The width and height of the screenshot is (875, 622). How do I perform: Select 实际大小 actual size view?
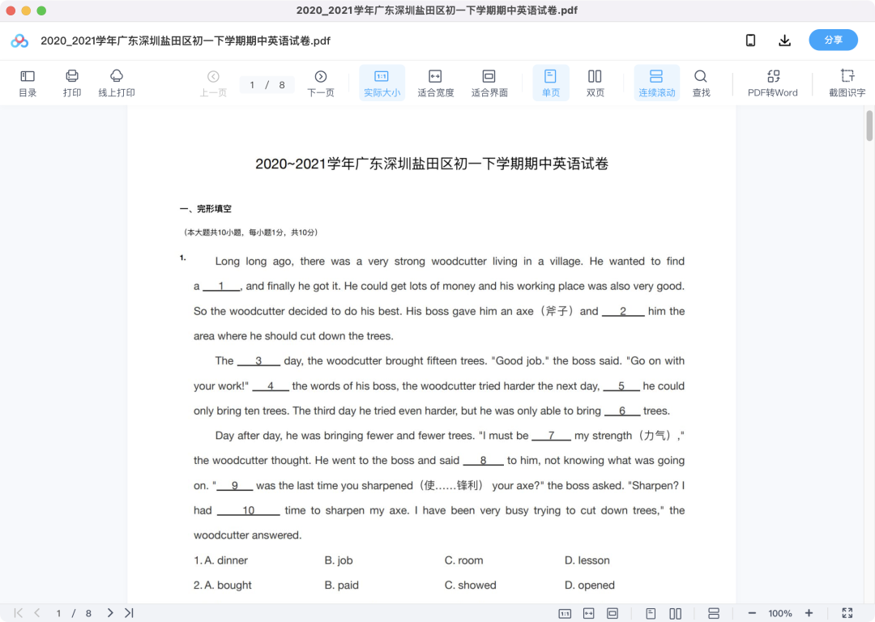(382, 83)
